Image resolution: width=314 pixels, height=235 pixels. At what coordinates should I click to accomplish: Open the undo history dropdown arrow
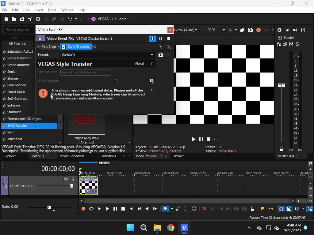[76, 19]
